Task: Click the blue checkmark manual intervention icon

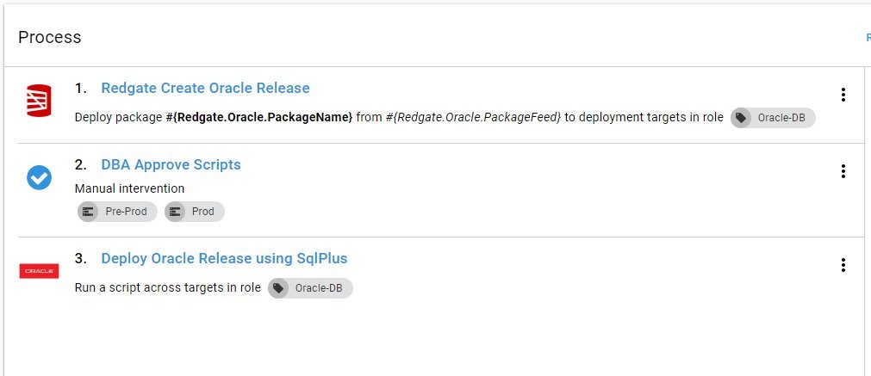Action: pos(39,177)
